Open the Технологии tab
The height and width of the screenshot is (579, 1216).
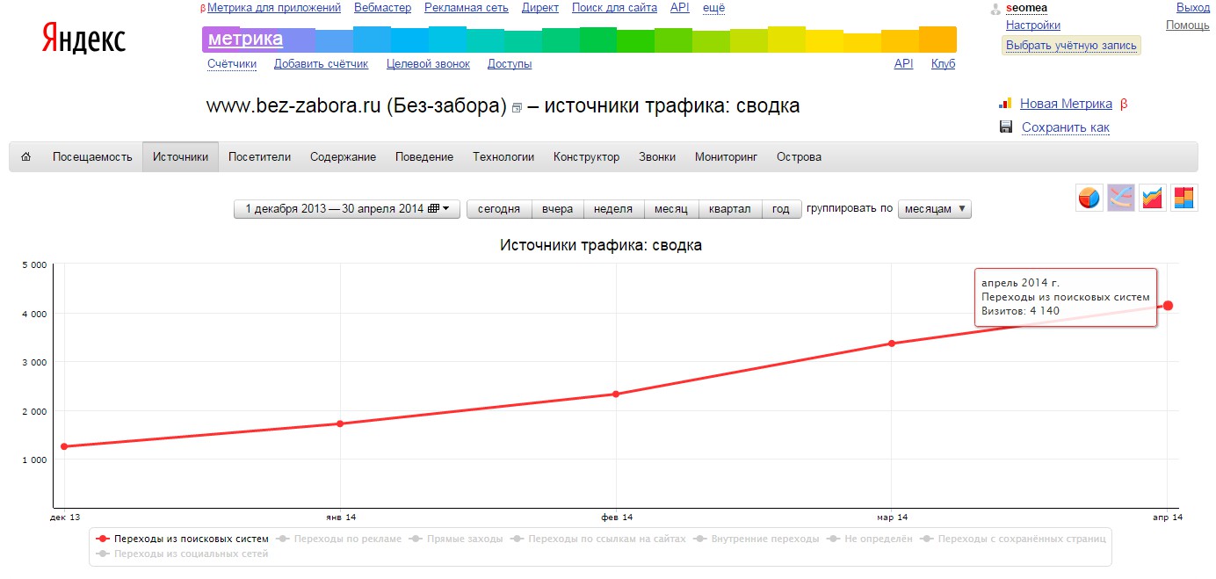click(x=503, y=157)
